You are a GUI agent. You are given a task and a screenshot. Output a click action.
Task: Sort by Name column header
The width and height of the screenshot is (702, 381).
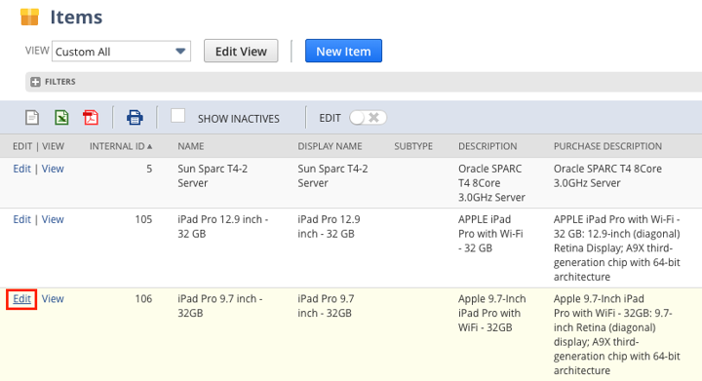[x=191, y=146]
